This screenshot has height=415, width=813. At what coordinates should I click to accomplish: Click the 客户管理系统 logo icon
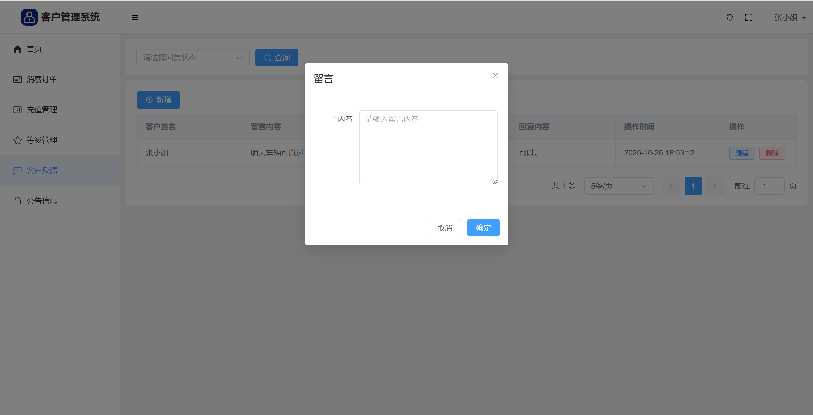pos(29,17)
